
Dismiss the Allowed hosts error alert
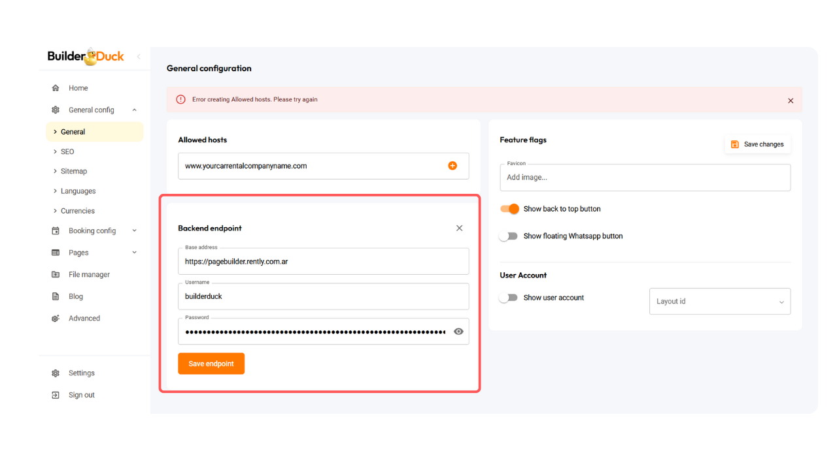[x=791, y=101]
